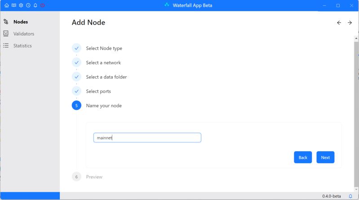The width and height of the screenshot is (359, 200).
Task: Go back with the left arrow icon
Action: coord(339,22)
